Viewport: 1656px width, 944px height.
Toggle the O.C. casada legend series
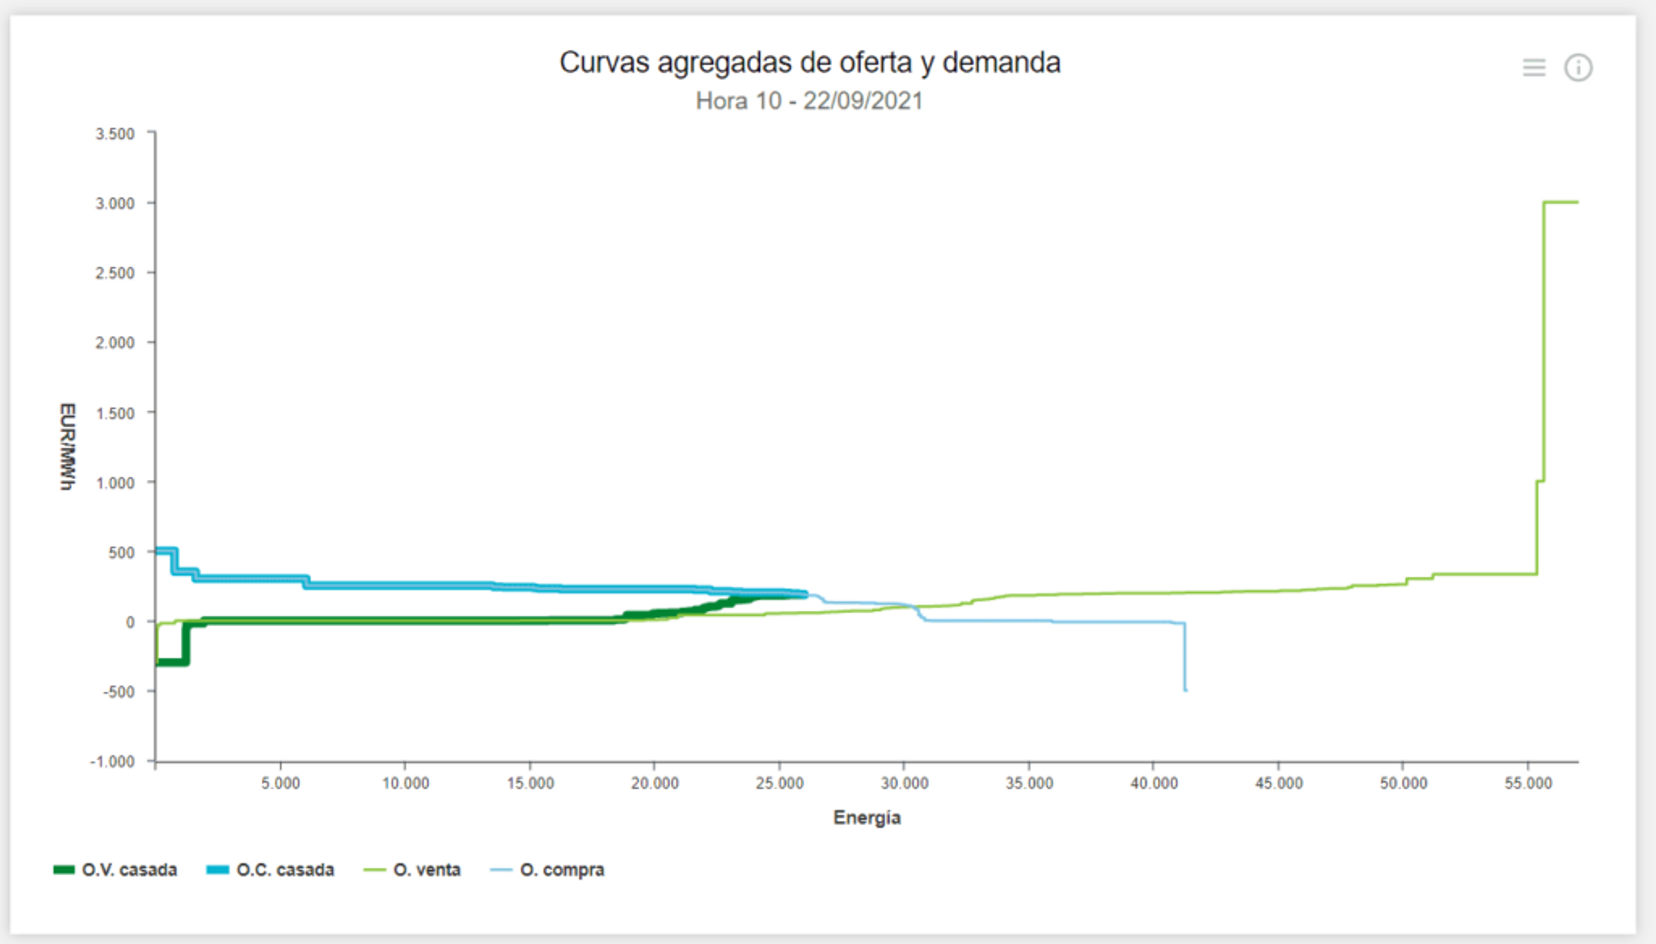[285, 870]
